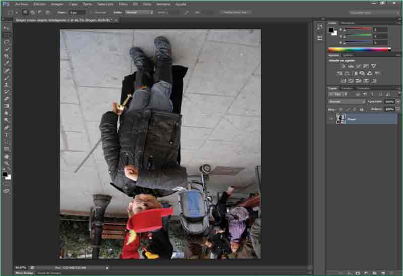This screenshot has width=403, height=276.
Task: Toggle the Suavizar (anti-alias) checkbox
Action: [x=94, y=12]
